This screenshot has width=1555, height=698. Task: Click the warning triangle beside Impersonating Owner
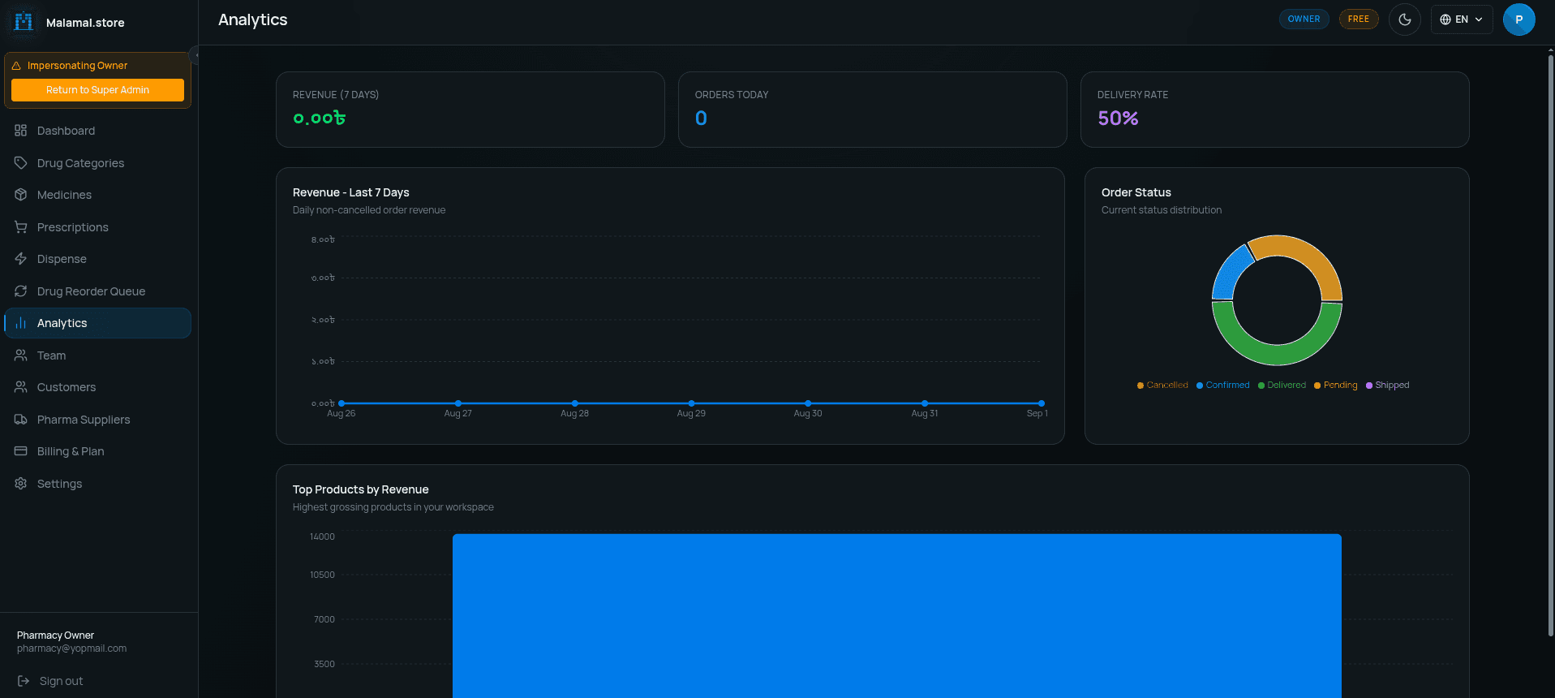[16, 66]
